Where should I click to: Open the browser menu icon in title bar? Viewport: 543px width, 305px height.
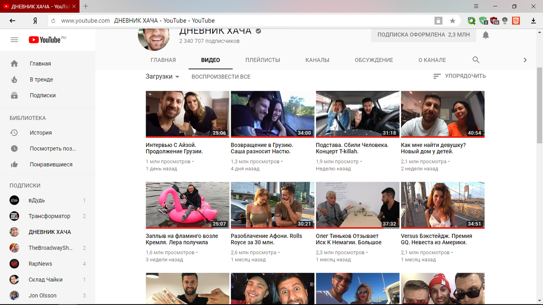(x=476, y=6)
